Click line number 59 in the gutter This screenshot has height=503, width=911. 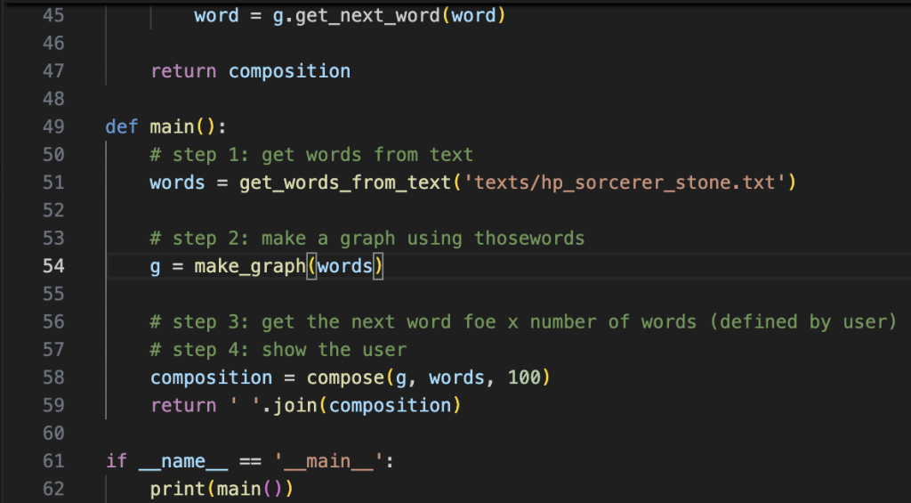[x=53, y=405]
